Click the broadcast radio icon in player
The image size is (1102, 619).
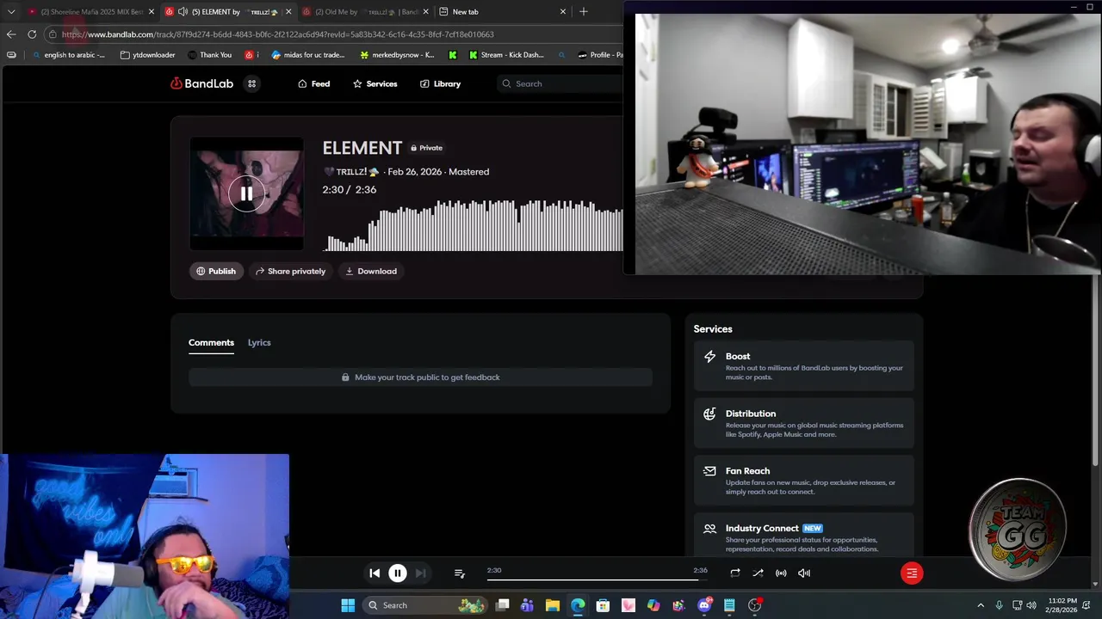pos(781,573)
